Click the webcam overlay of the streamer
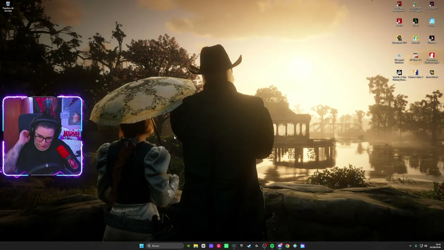444x250 pixels. 43,136
